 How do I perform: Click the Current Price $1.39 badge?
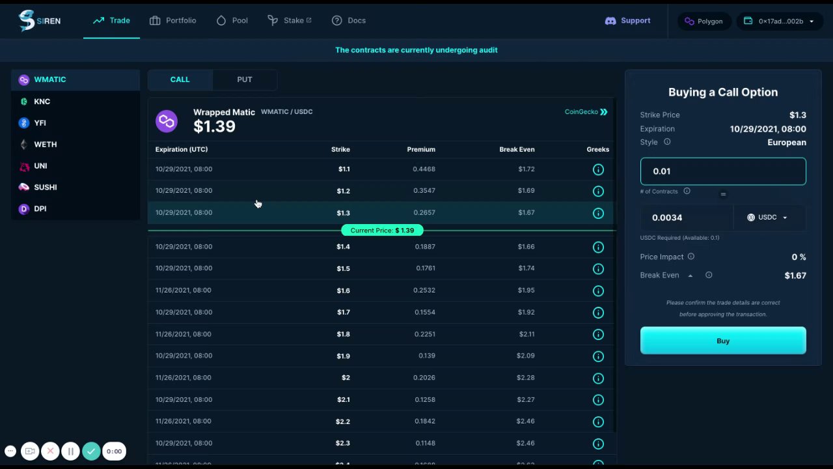(x=383, y=231)
